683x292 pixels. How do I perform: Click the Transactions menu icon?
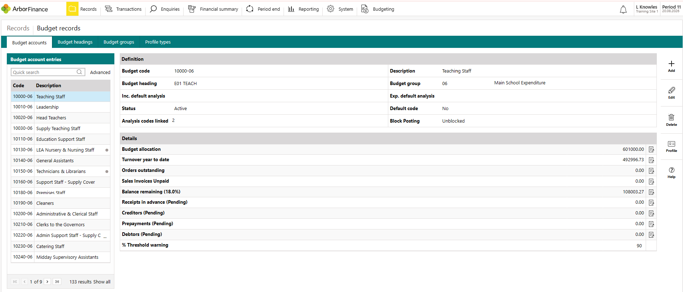(109, 9)
